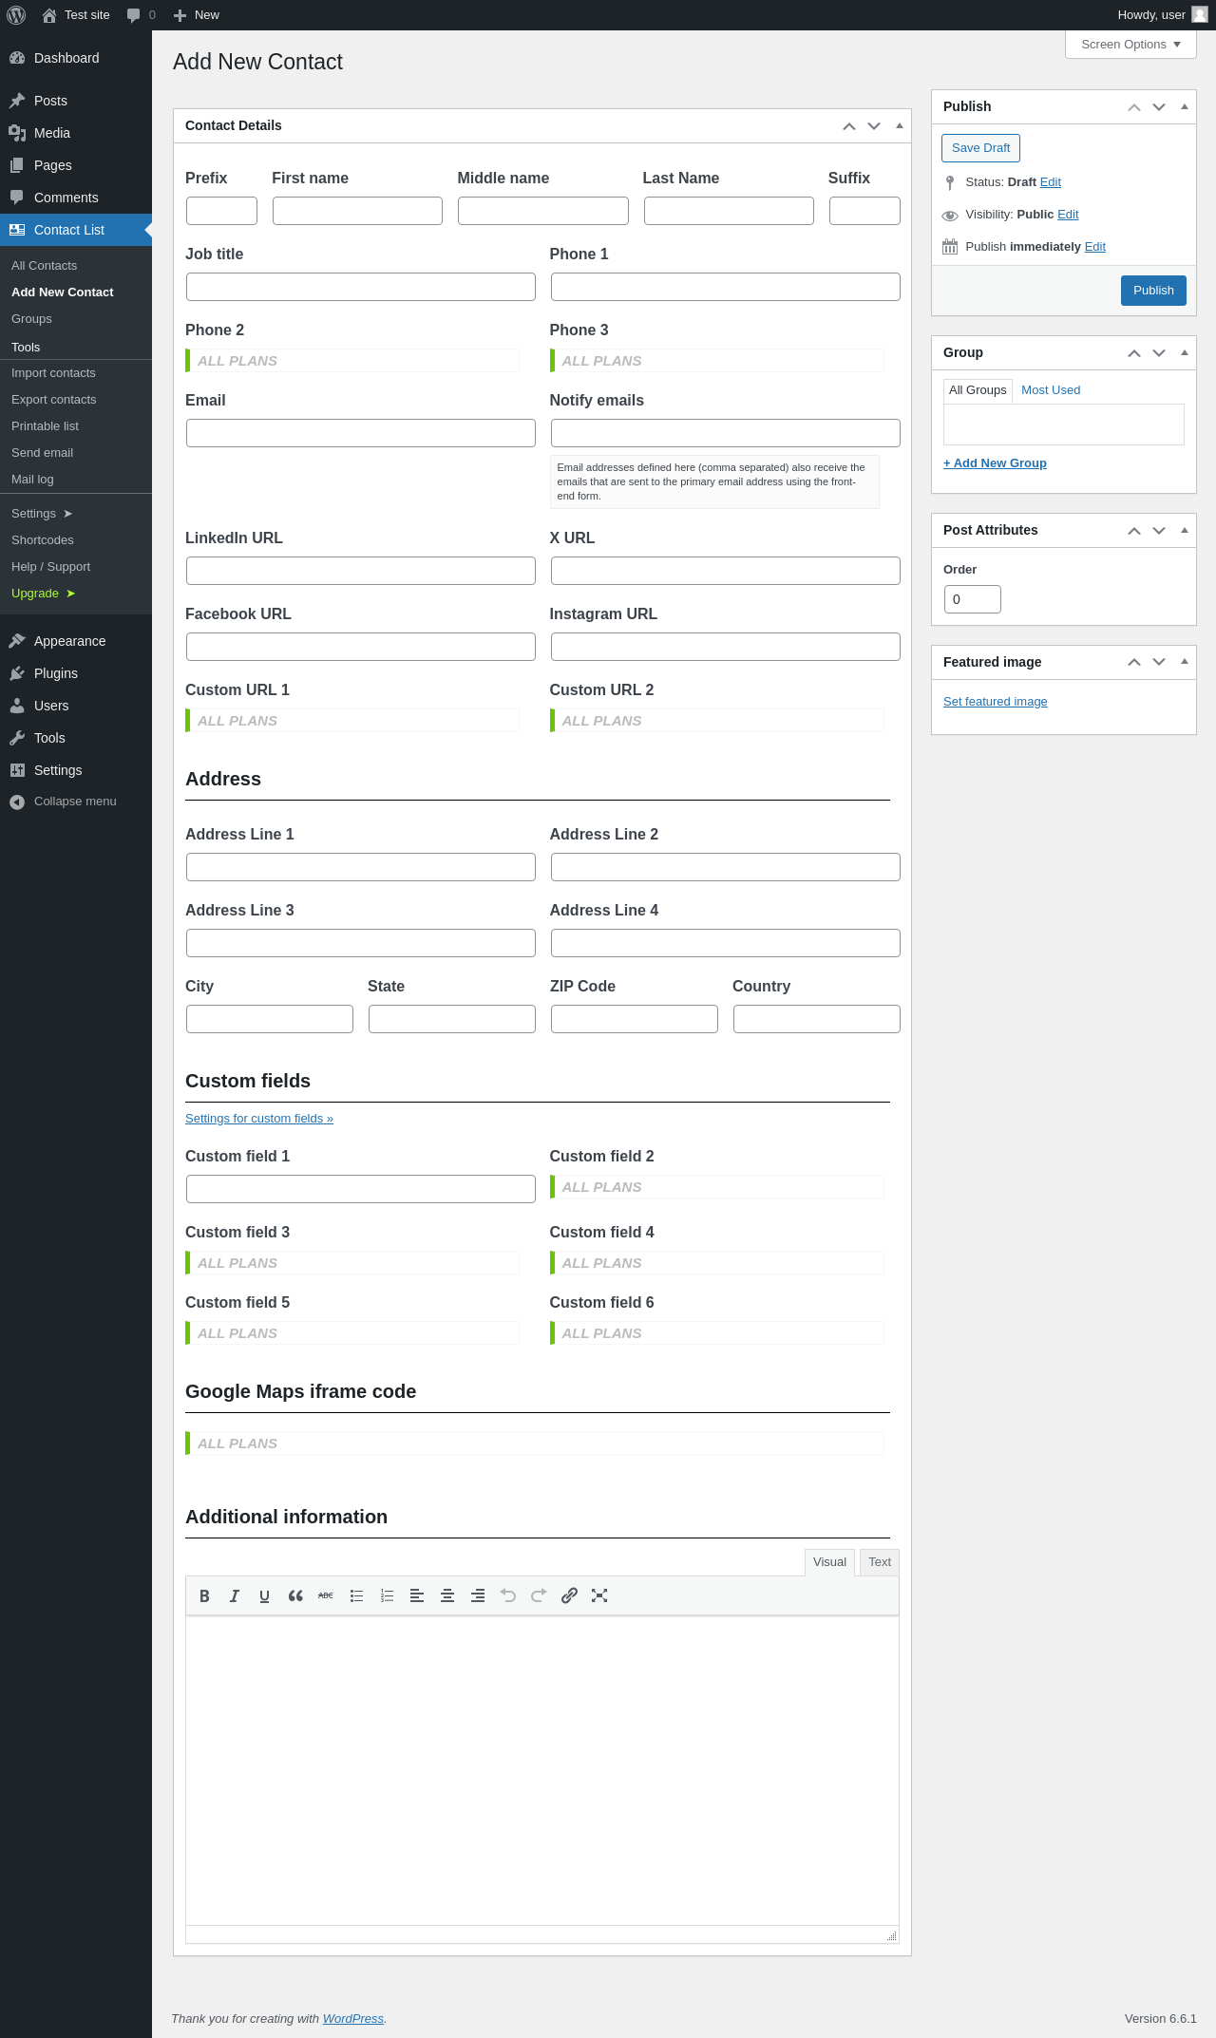Click the blue Publish button

click(1153, 291)
